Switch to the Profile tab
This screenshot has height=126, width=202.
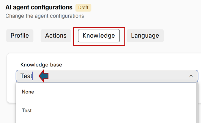20,36
